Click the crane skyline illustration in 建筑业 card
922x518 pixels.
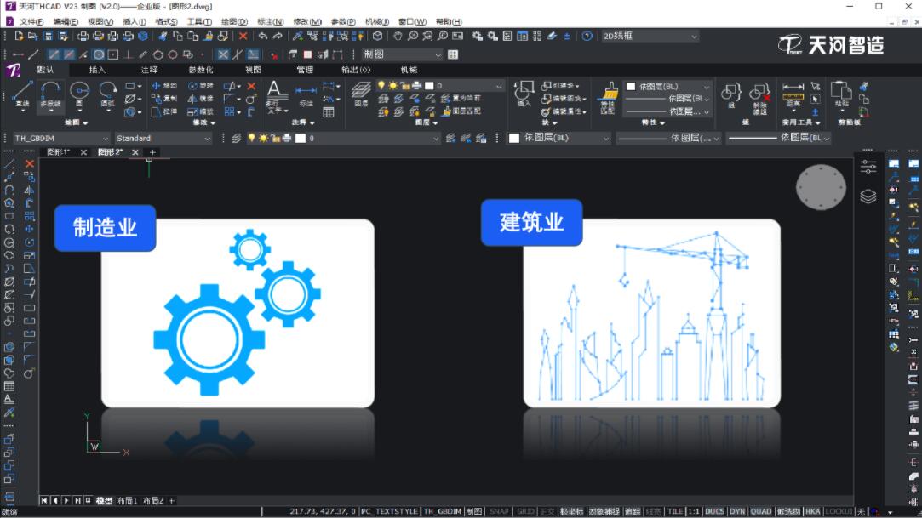click(x=651, y=316)
